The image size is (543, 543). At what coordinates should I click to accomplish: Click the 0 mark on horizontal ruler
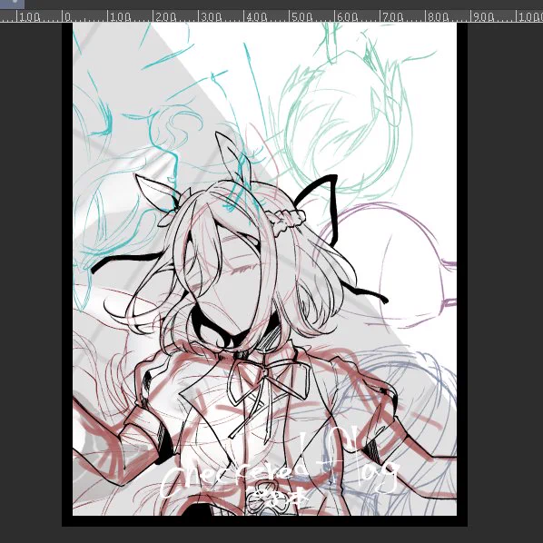pos(67,16)
